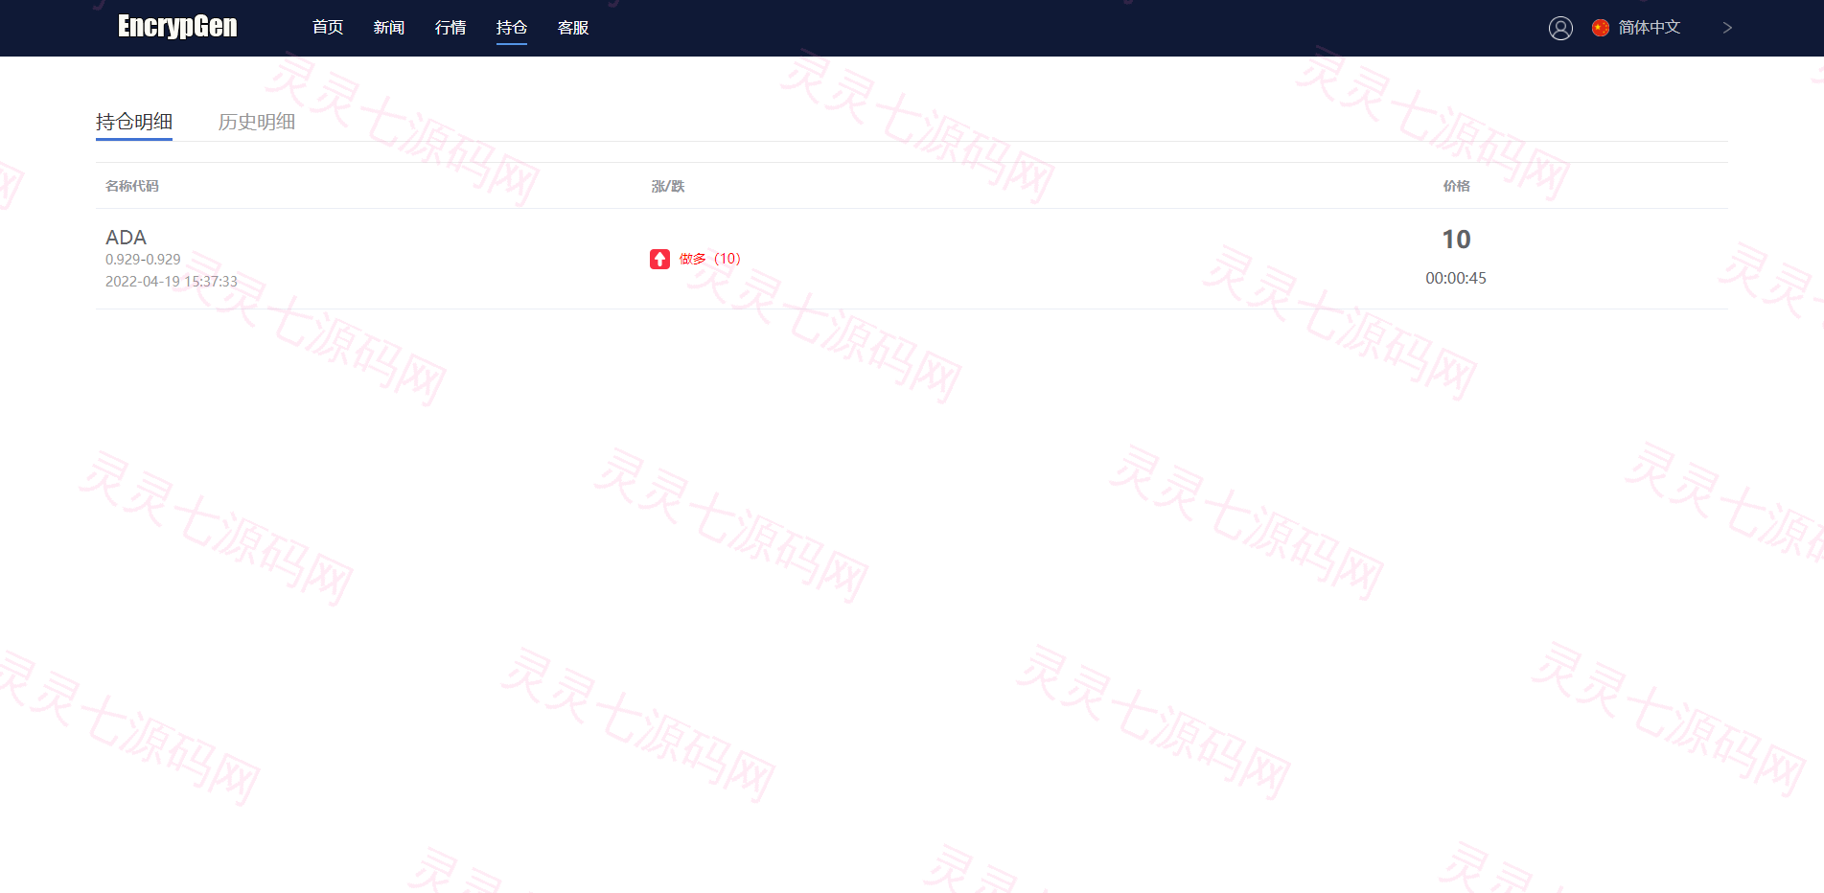Click the 价格 column header
1824x893 pixels.
(1456, 186)
